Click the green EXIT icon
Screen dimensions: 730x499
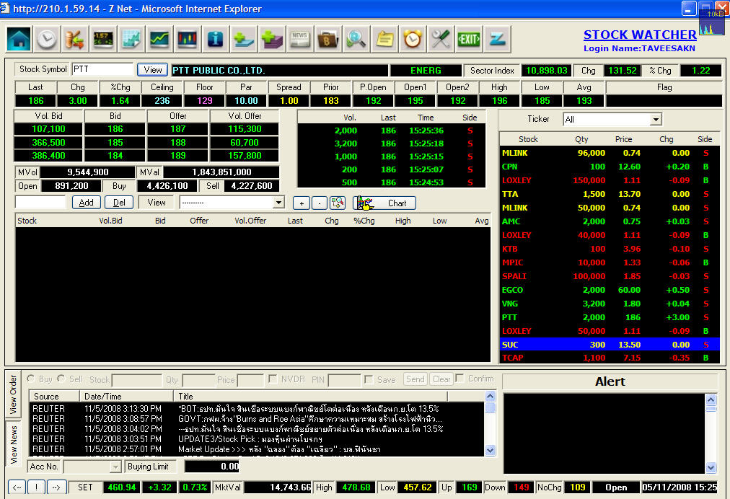point(468,39)
